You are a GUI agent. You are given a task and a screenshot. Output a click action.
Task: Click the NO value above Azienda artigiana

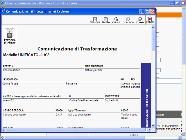click(122, 79)
